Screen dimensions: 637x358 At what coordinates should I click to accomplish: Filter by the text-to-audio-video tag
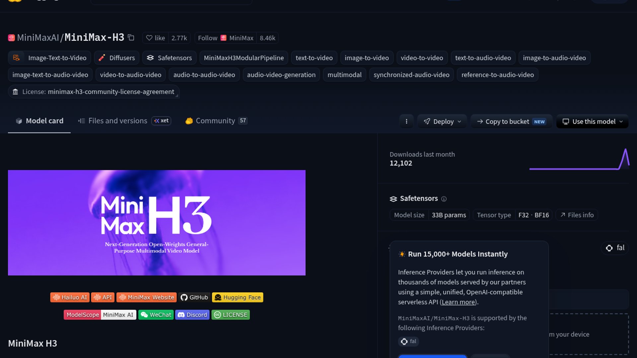[483, 58]
